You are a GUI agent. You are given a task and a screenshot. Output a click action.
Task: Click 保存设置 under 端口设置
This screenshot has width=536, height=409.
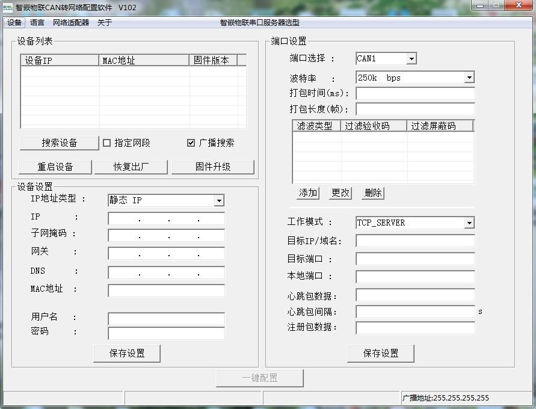coord(380,353)
